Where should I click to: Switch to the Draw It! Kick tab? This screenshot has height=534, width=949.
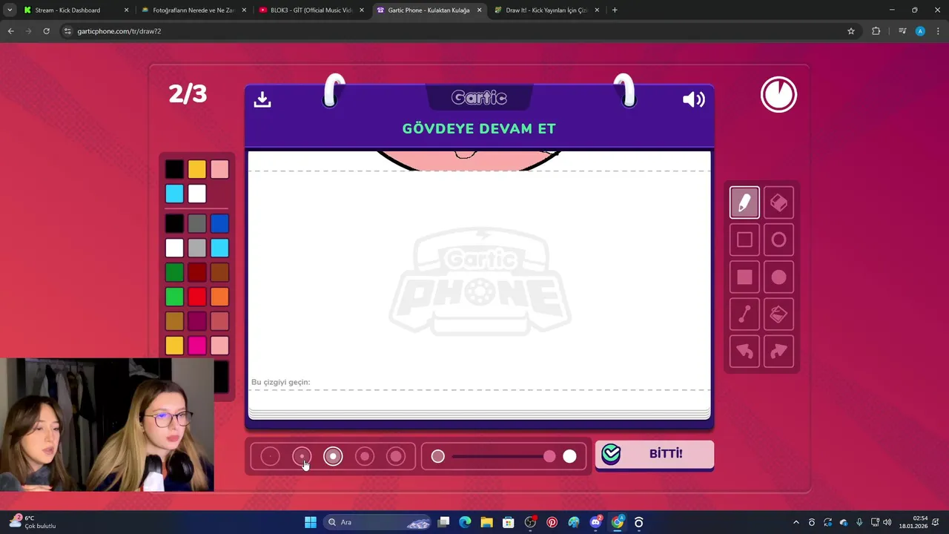[546, 10]
